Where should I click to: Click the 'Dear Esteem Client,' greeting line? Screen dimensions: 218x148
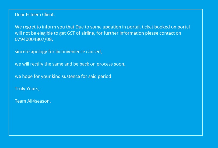35,15
